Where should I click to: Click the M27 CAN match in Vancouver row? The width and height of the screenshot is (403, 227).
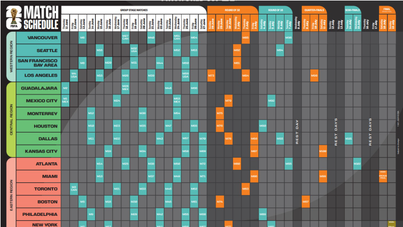(x=125, y=37)
